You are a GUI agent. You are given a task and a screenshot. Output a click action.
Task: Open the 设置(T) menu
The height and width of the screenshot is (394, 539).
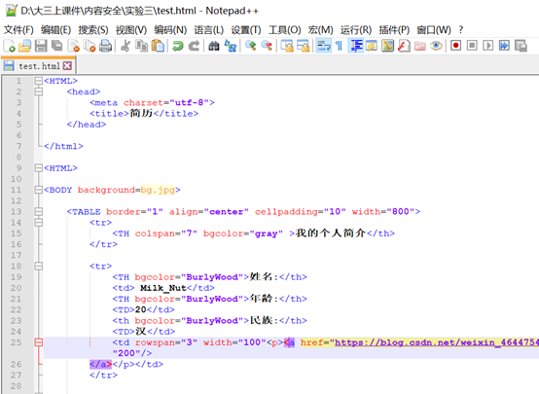[x=246, y=30]
